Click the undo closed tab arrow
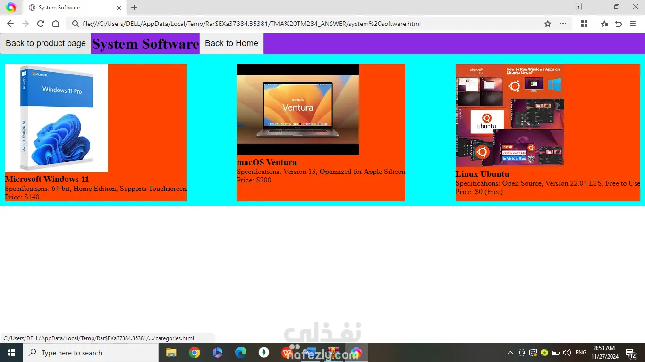The width and height of the screenshot is (645, 362). coord(619,24)
